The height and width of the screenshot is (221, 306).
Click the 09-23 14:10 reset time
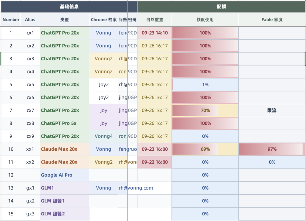(x=155, y=33)
